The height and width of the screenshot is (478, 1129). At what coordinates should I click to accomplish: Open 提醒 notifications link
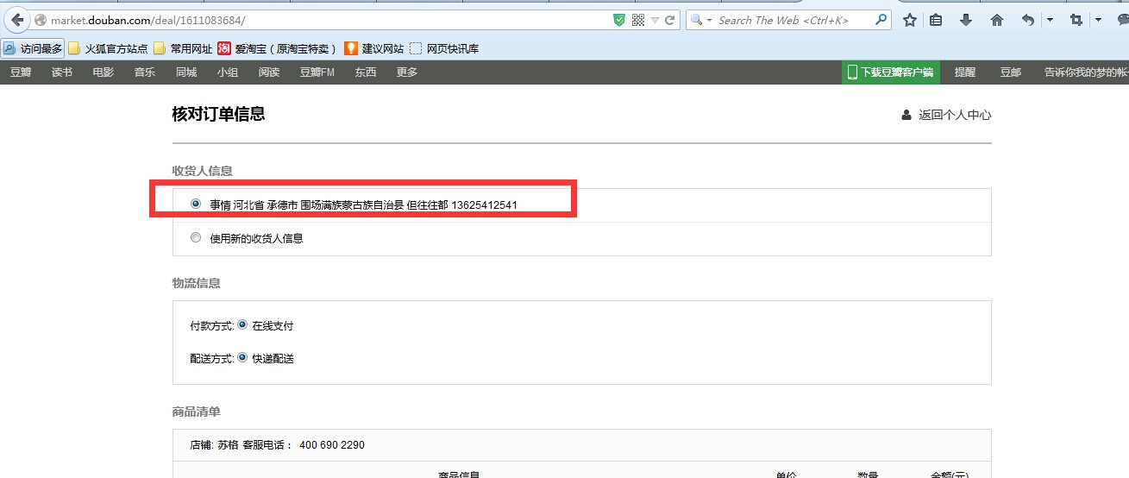[965, 72]
